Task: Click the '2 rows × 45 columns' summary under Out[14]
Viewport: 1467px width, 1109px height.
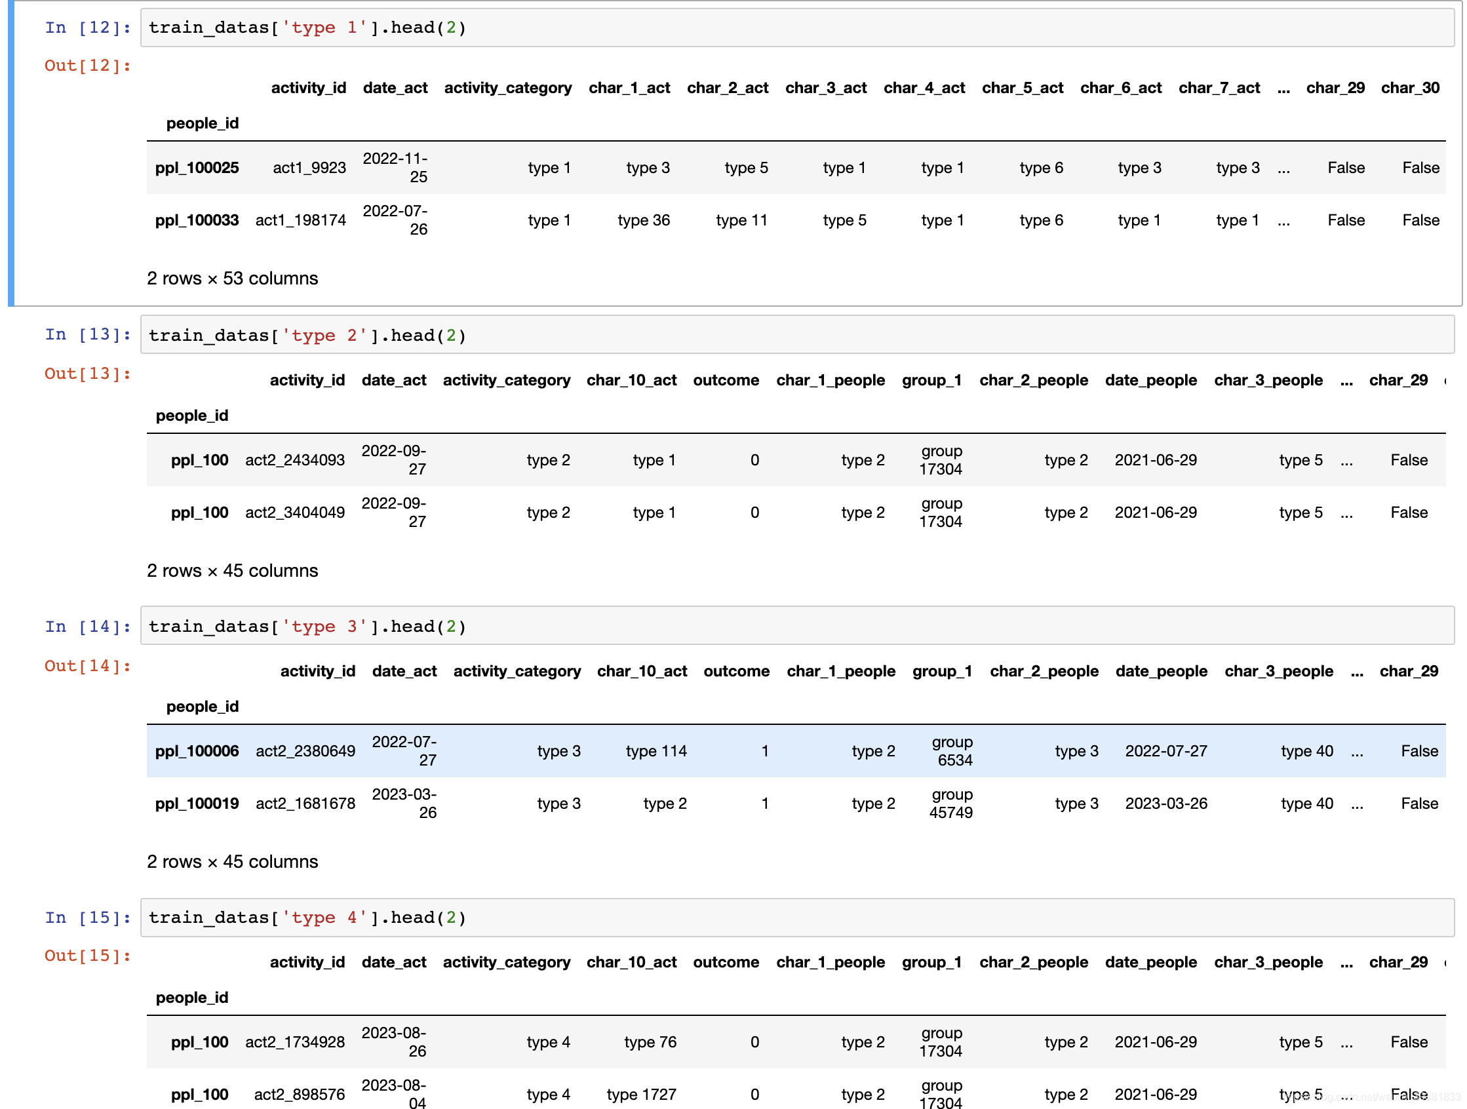Action: 233,863
